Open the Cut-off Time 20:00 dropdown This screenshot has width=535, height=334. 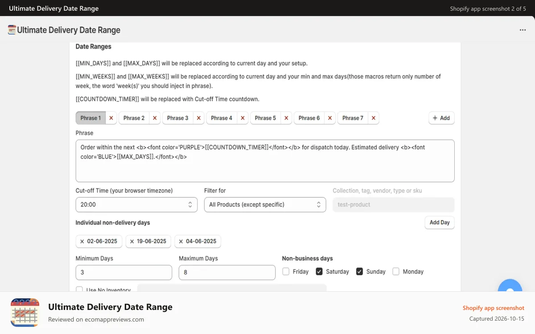pos(136,205)
